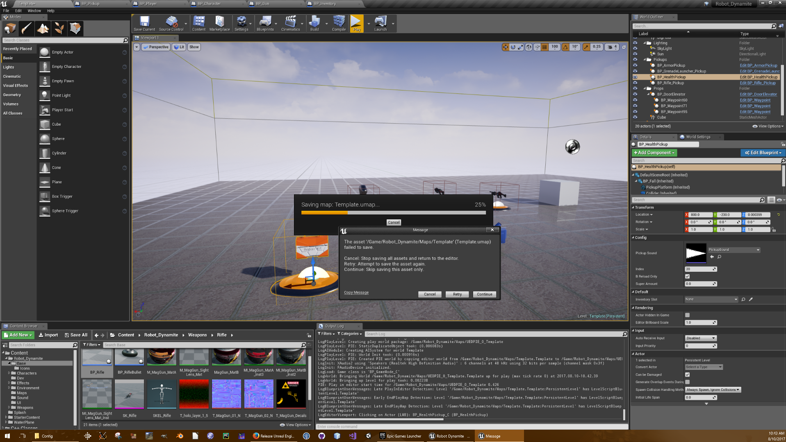Open the File menu
Image resolution: width=786 pixels, height=442 pixels.
point(6,11)
